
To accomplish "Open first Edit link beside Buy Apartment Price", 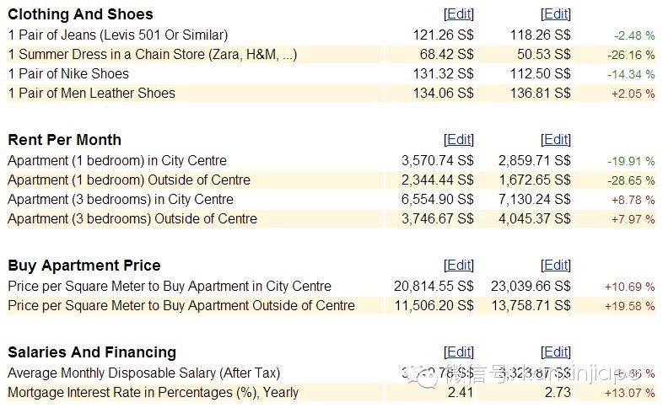I will click(x=459, y=266).
